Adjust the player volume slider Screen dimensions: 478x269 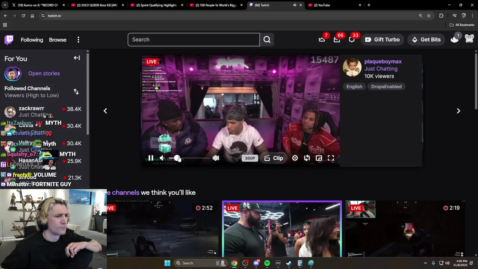tap(189, 158)
